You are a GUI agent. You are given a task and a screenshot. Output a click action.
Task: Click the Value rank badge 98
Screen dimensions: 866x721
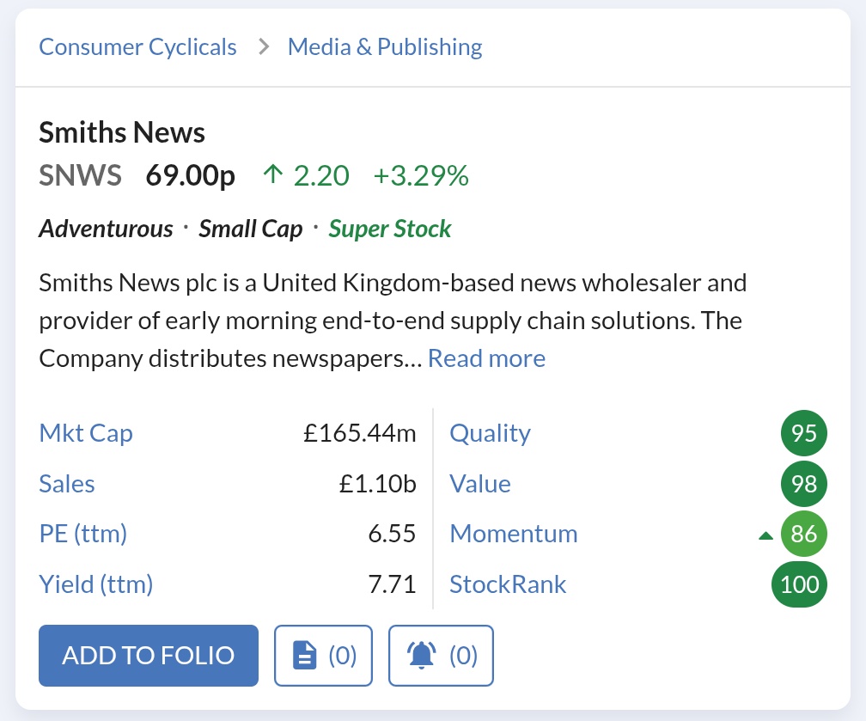click(803, 484)
